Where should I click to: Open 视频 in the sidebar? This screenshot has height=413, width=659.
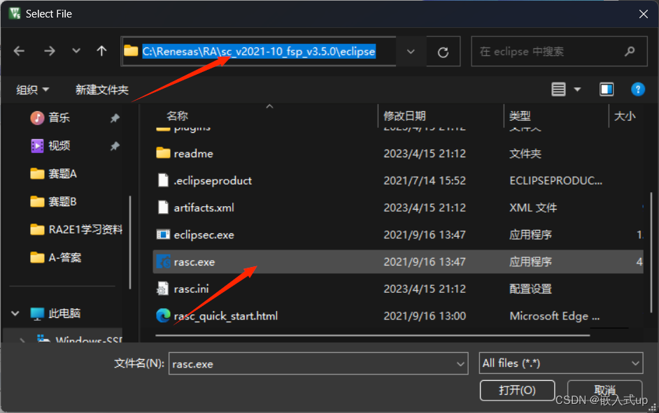point(59,145)
